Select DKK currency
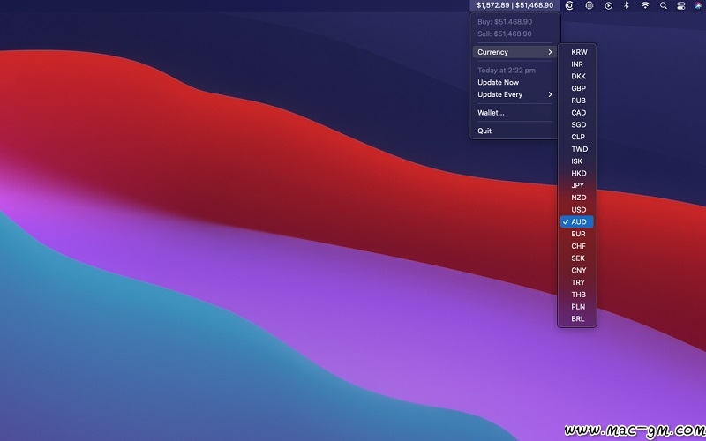The width and height of the screenshot is (706, 441). (x=577, y=77)
